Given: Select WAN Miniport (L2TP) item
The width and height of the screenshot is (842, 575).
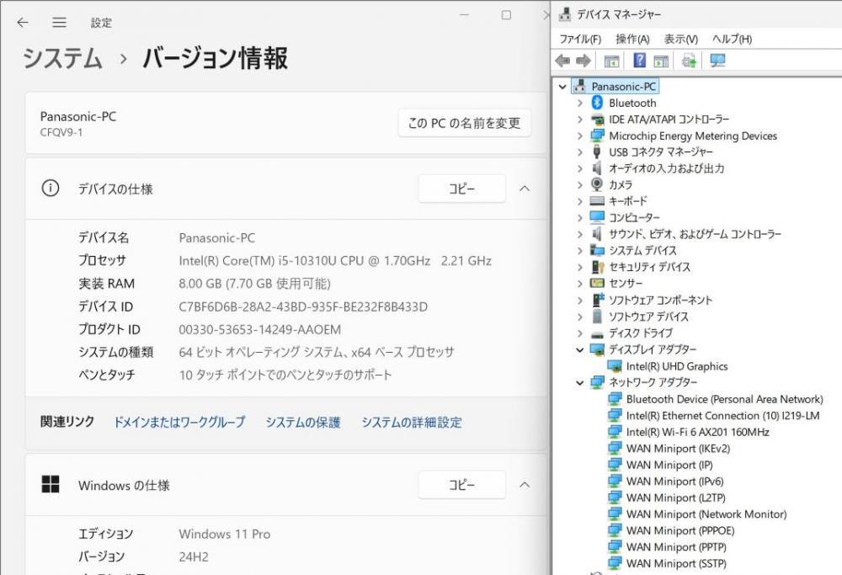Looking at the screenshot, I should (x=675, y=498).
